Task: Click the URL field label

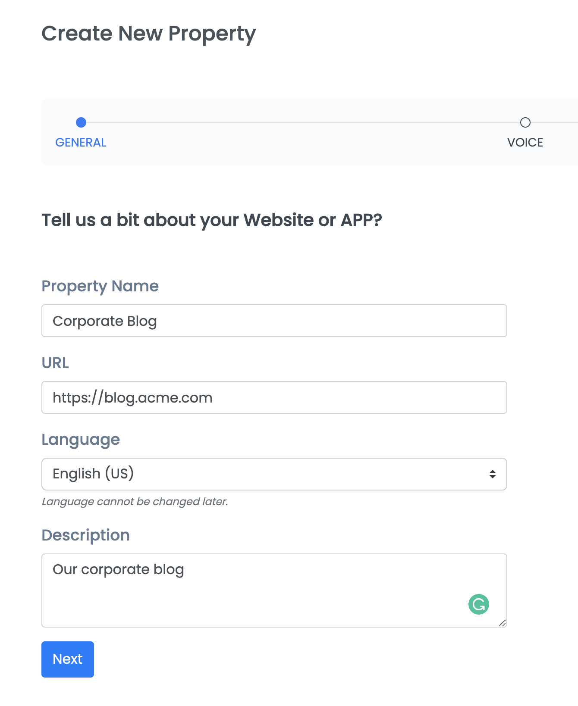Action: (x=55, y=363)
